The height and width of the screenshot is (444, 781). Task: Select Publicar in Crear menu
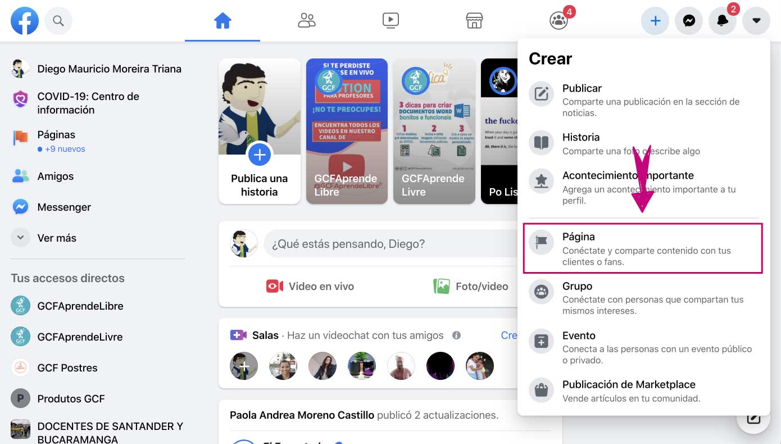643,99
